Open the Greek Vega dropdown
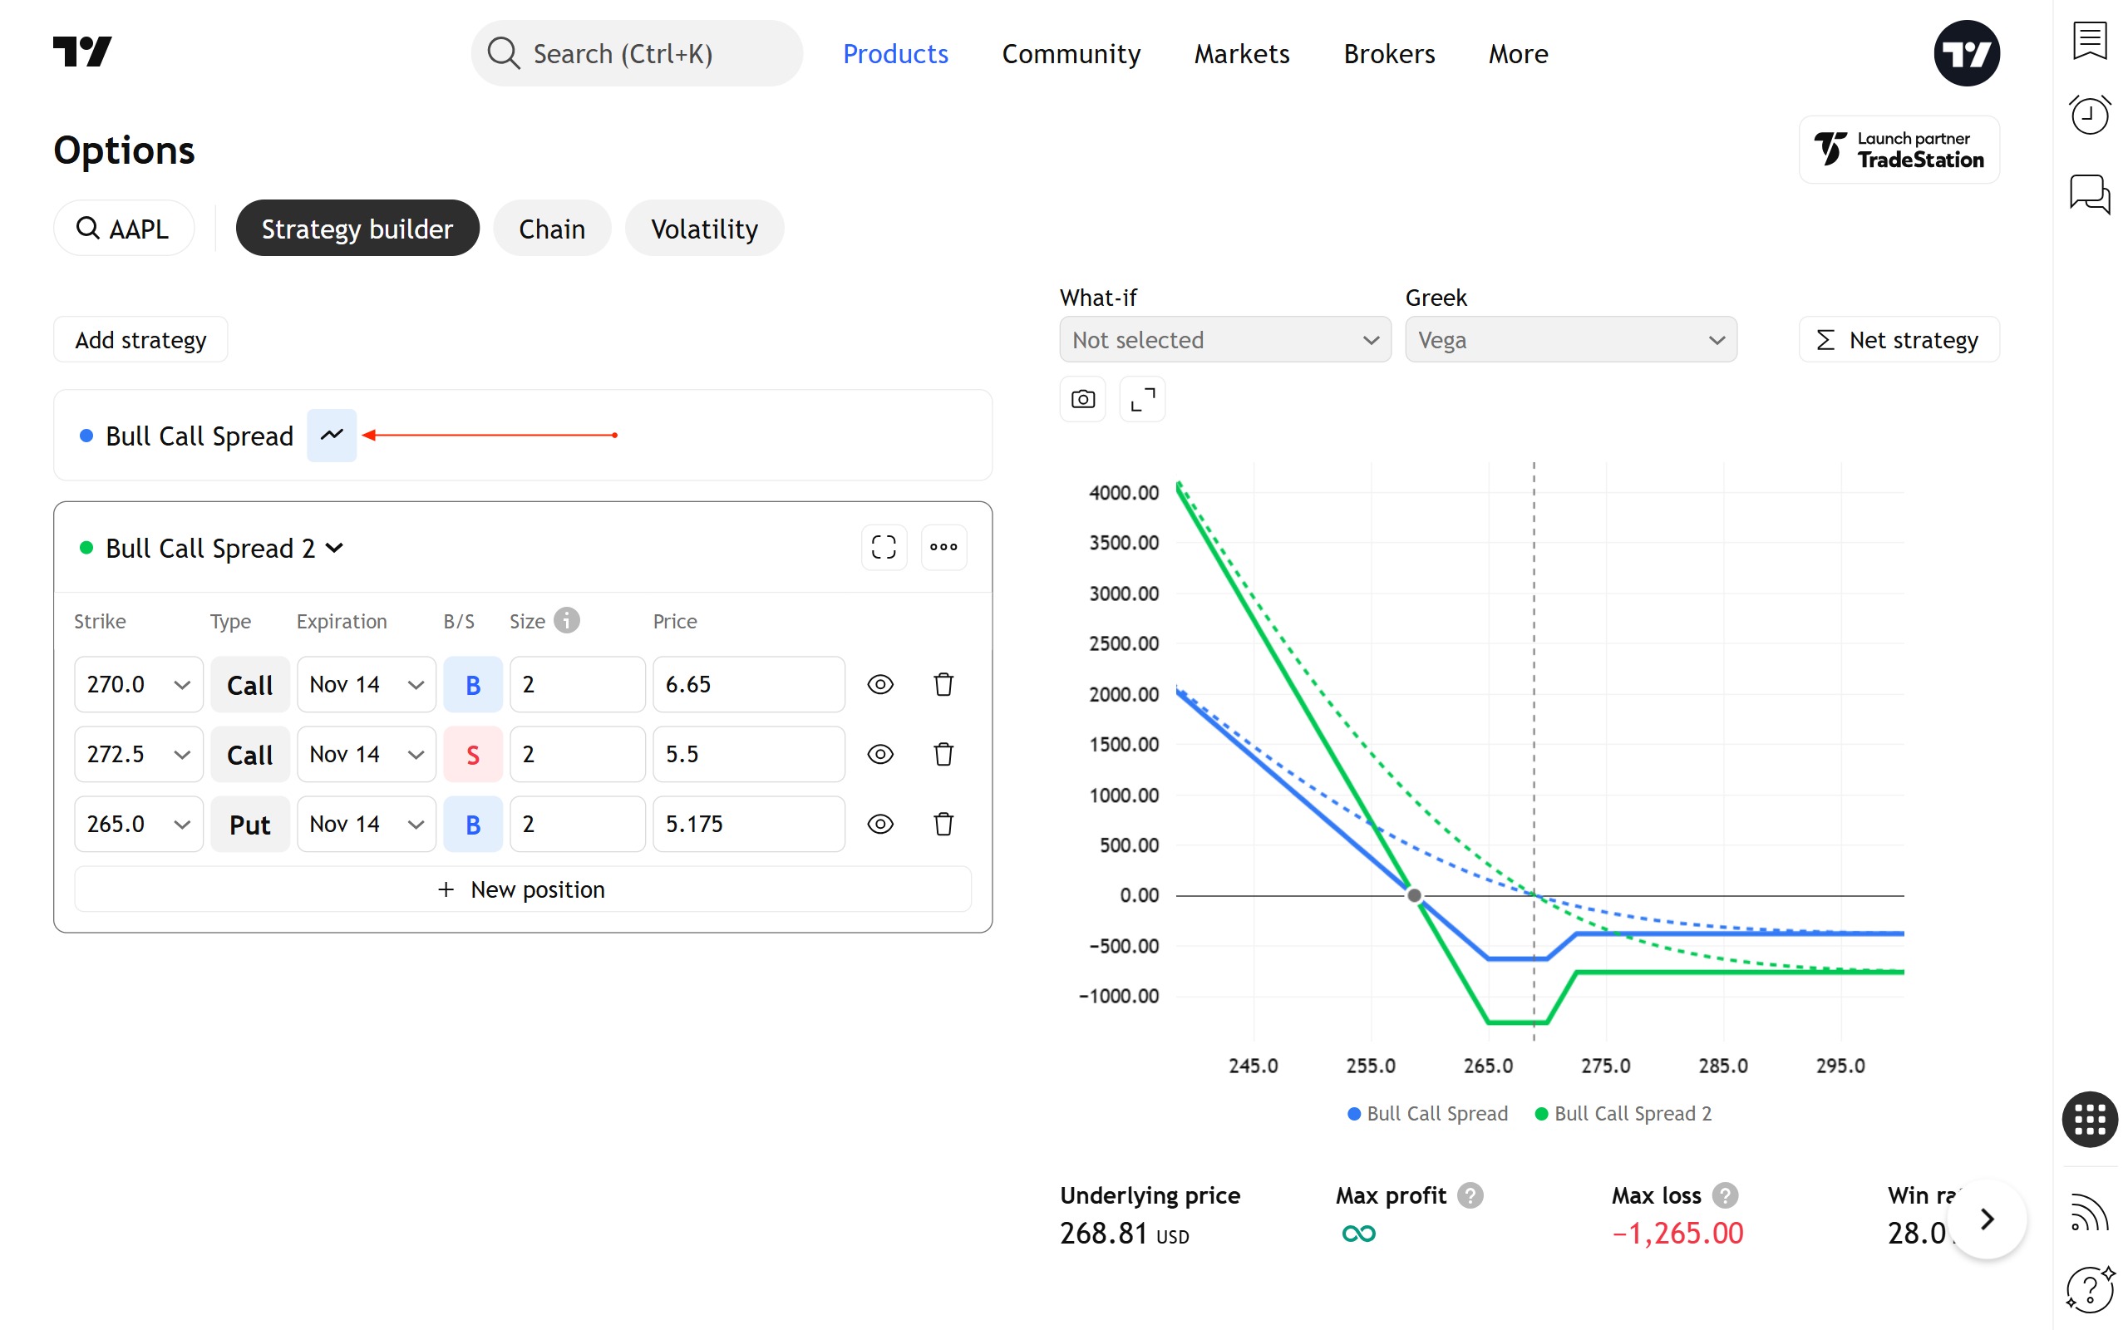2128x1330 pixels. (x=1569, y=339)
